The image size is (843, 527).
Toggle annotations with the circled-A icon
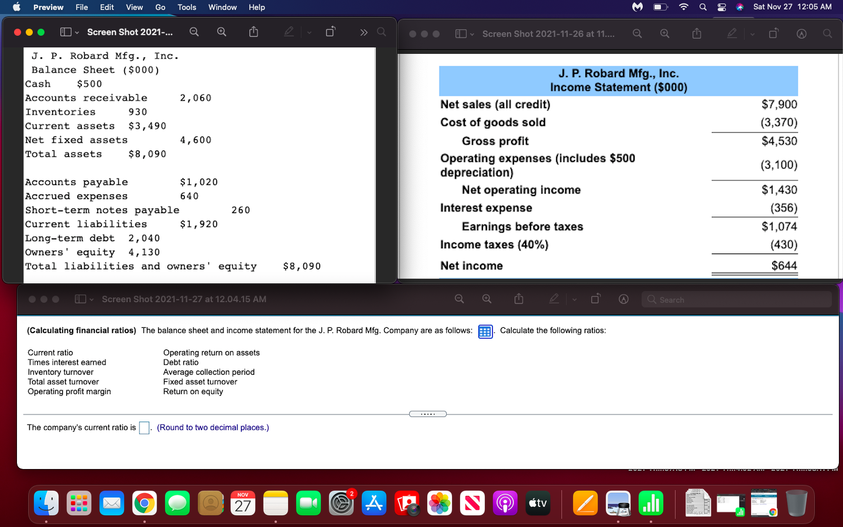coord(801,33)
